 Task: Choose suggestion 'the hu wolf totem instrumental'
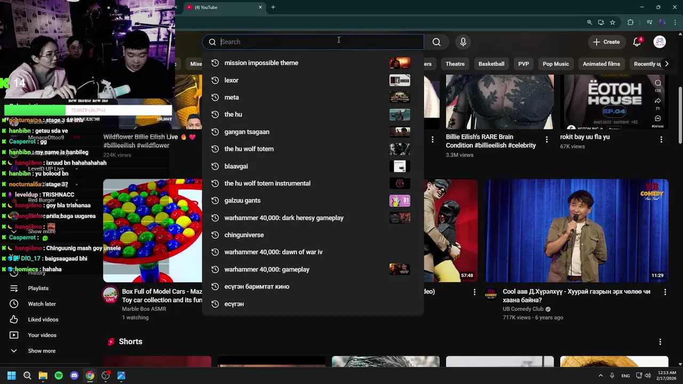(313, 183)
